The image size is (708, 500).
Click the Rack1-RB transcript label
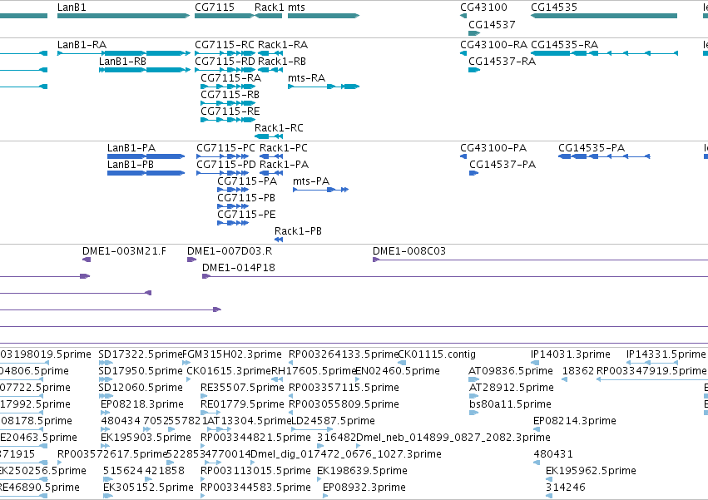click(282, 61)
